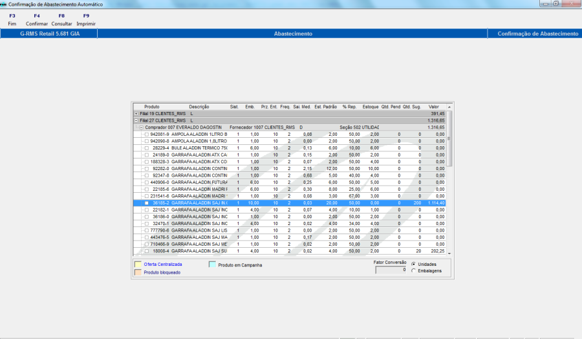582x339 pixels.
Task: Select product row 231541-6
Action: [x=290, y=196]
